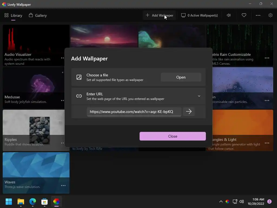The image size is (277, 208).
Task: Click Lively Wallpaper taskbar icon
Action: [57, 201]
